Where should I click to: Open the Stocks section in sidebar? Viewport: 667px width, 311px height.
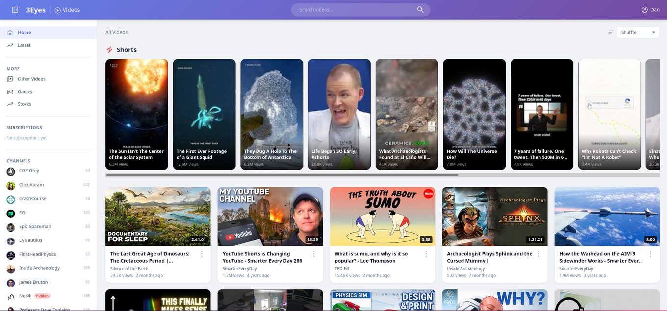click(48, 104)
